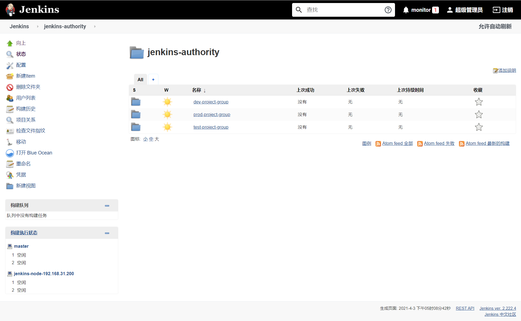The height and width of the screenshot is (321, 521).
Task: Open test-project-group link
Action: [x=211, y=127]
